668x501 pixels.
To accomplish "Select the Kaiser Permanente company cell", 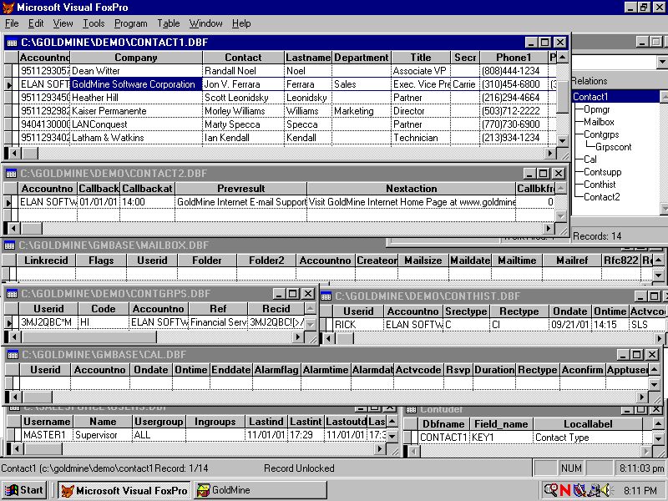I will [x=136, y=111].
